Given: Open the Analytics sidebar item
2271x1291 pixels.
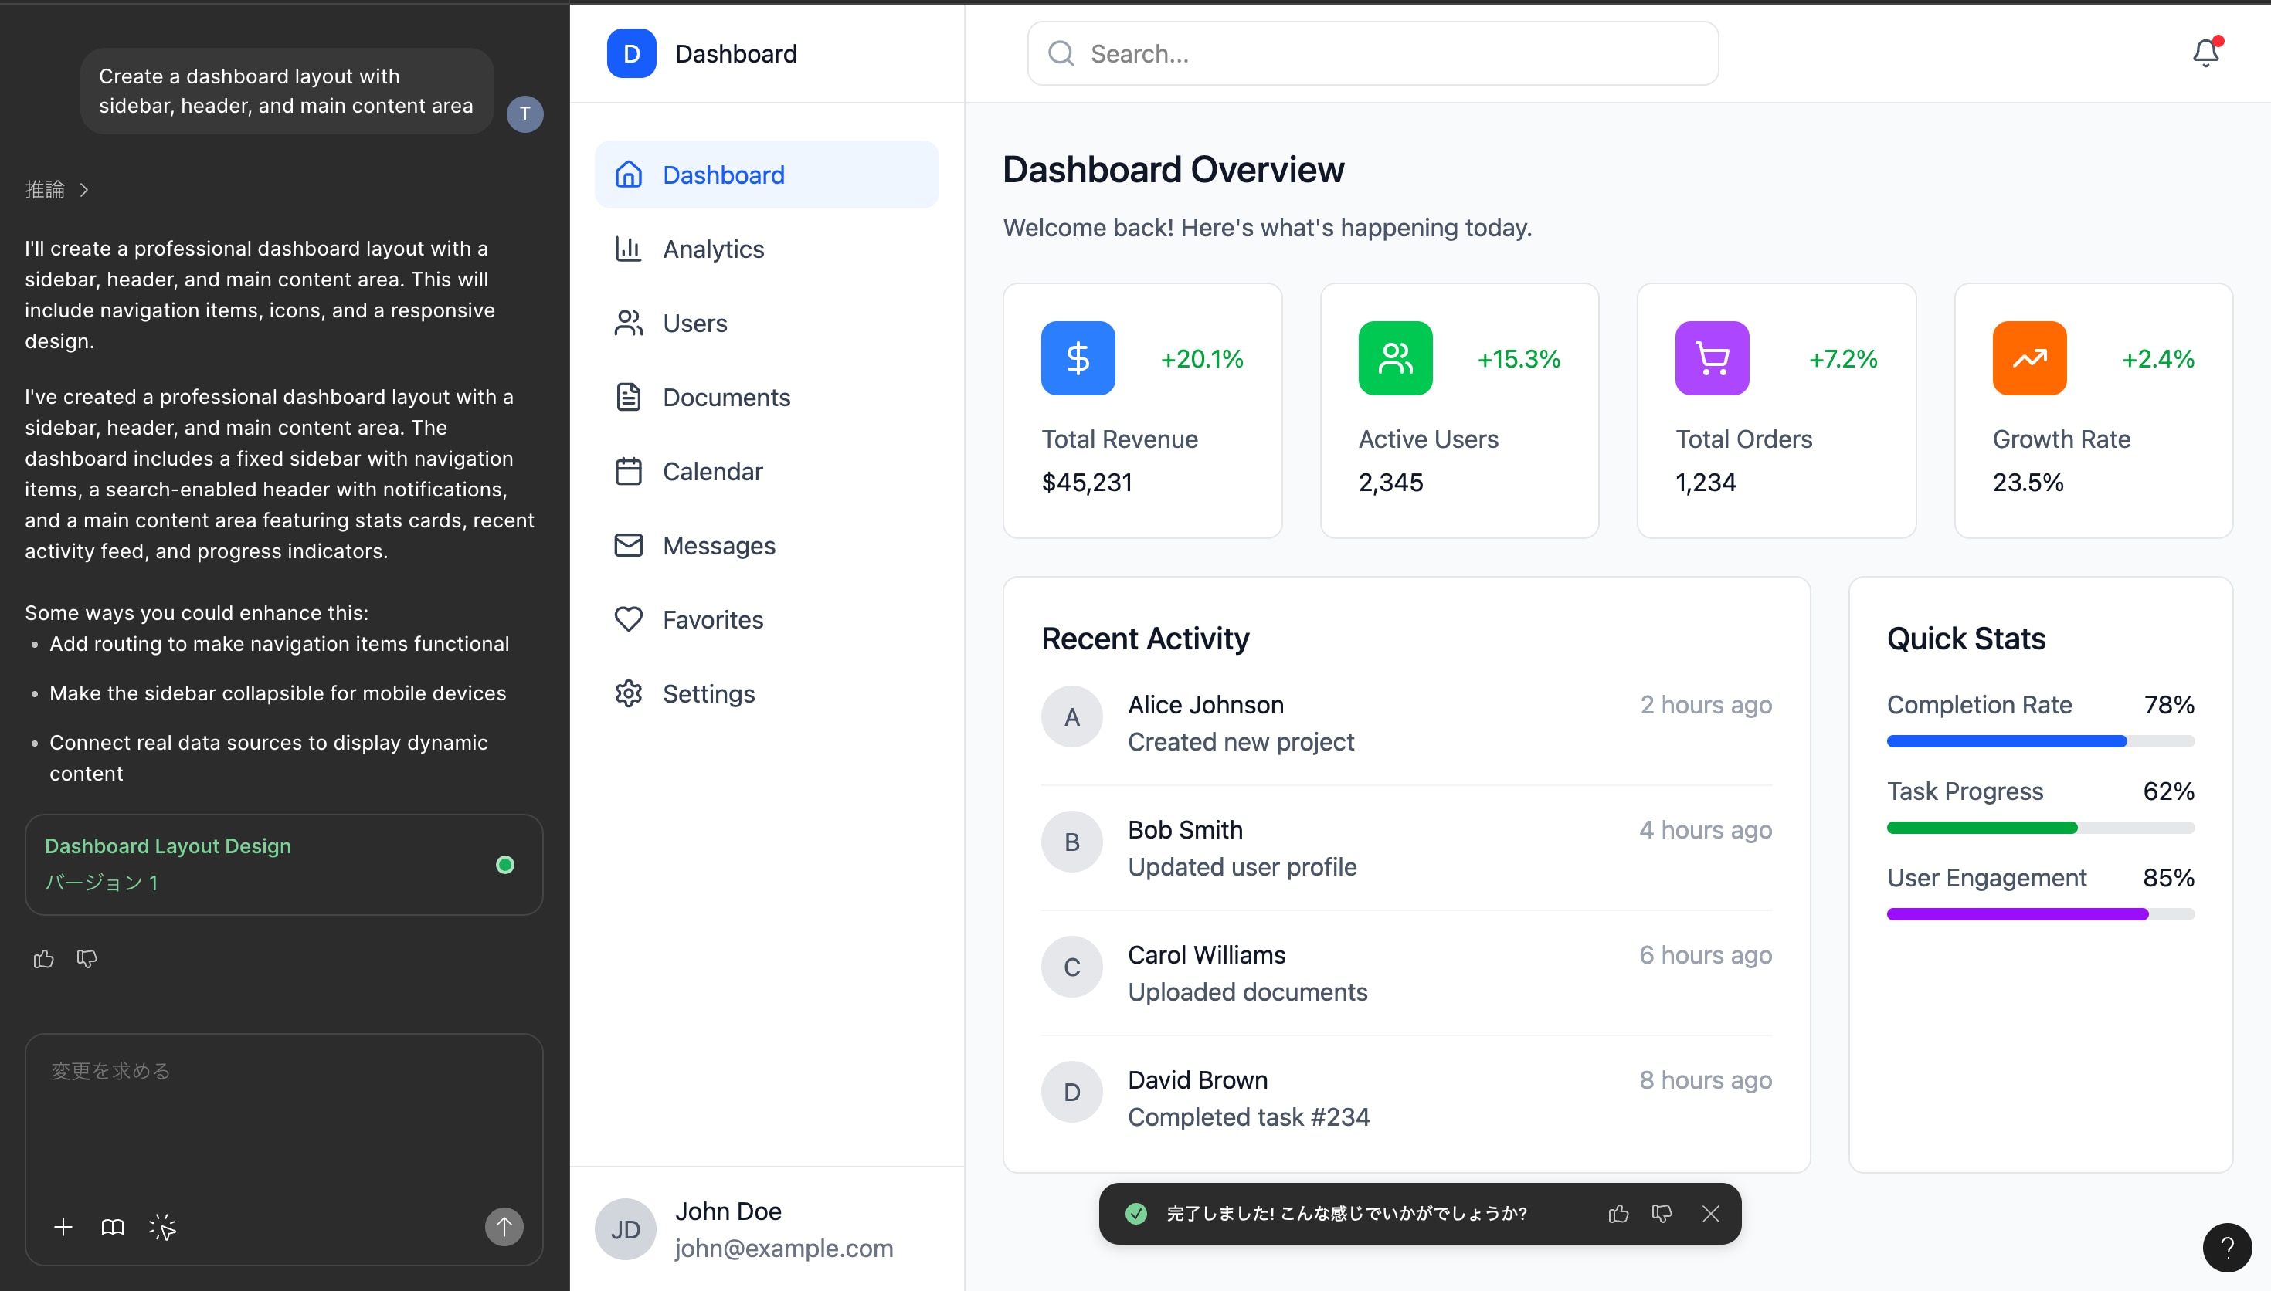Looking at the screenshot, I should pyautogui.click(x=712, y=249).
